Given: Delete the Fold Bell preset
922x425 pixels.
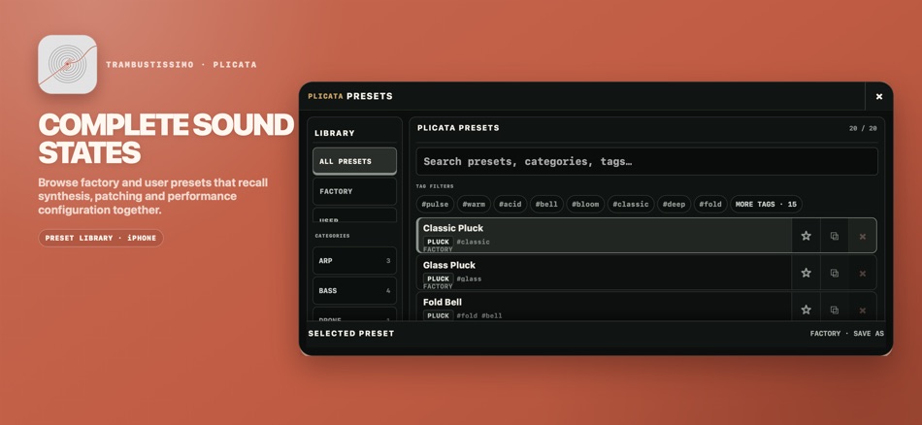Looking at the screenshot, I should tap(862, 310).
